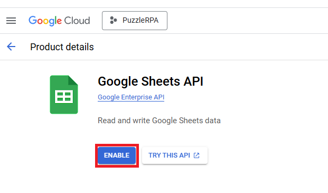The image size is (328, 193).
Task: Click the external-link icon beside TRY THIS API
Action: [x=196, y=155]
